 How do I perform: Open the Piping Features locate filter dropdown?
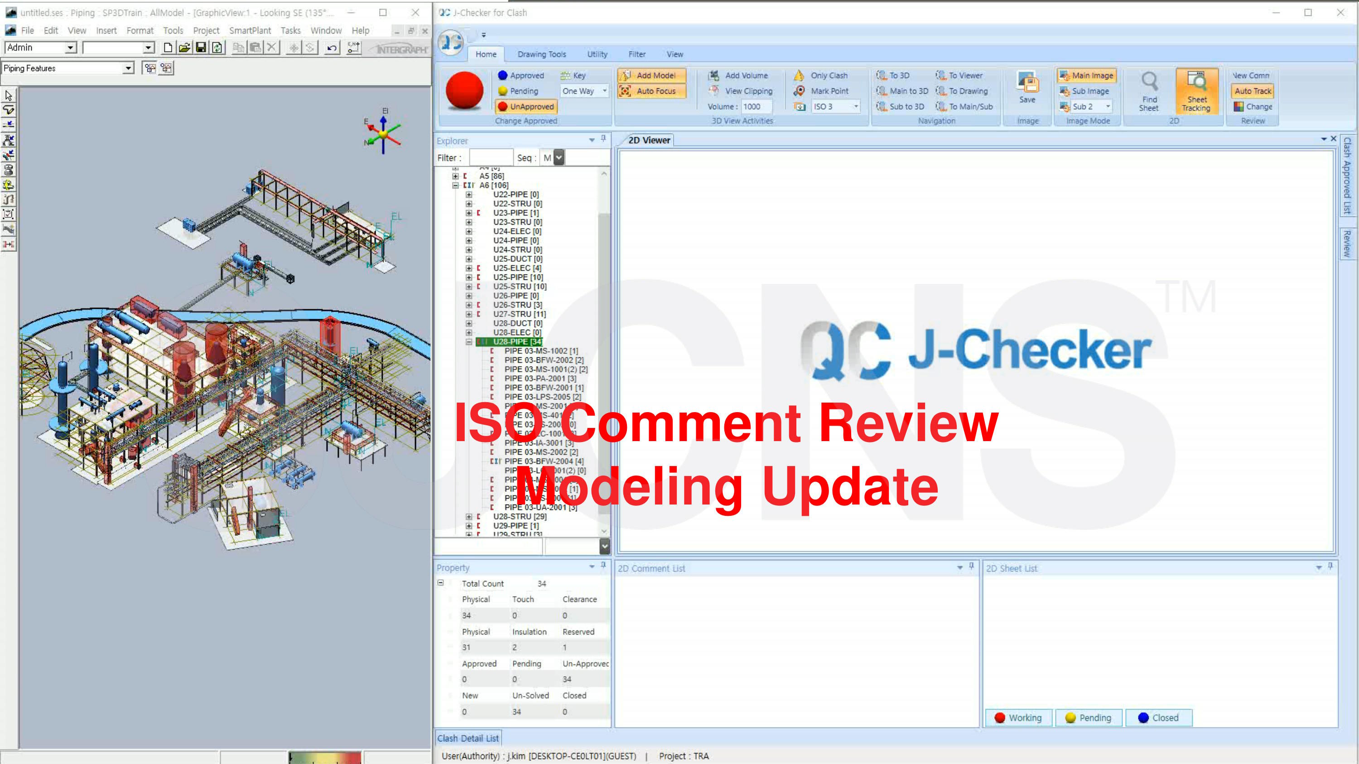[128, 68]
